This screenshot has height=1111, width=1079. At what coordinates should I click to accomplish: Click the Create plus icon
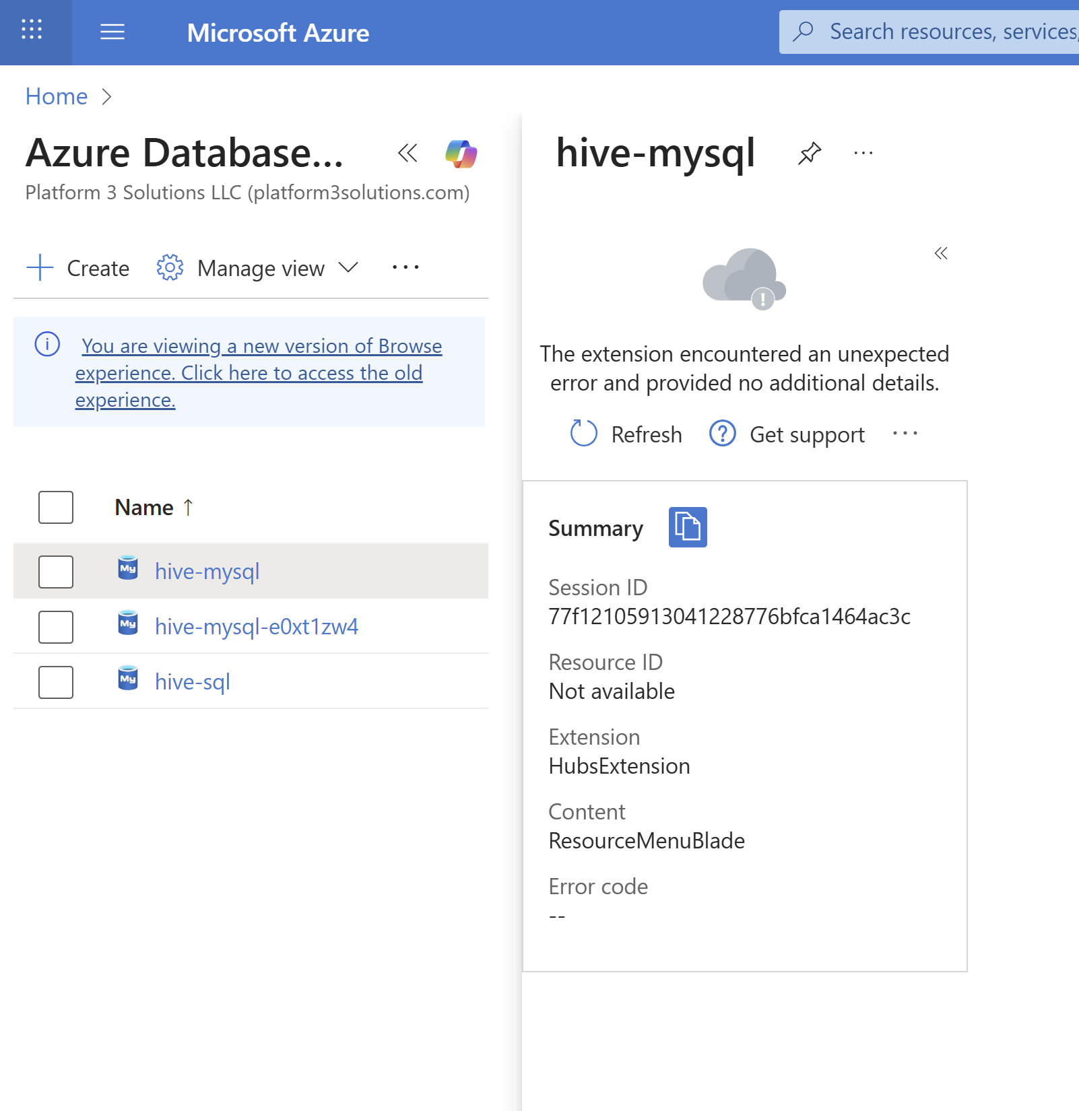tap(40, 267)
